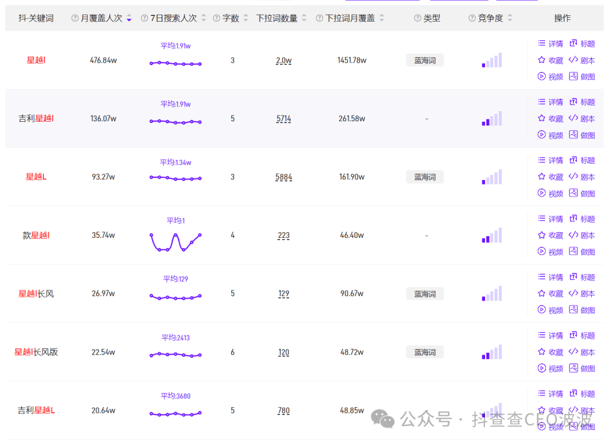Click help icon beside 月覆盖人次 header
612x444 pixels.
pyautogui.click(x=75, y=18)
